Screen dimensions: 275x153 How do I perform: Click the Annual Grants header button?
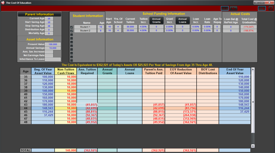156,20
